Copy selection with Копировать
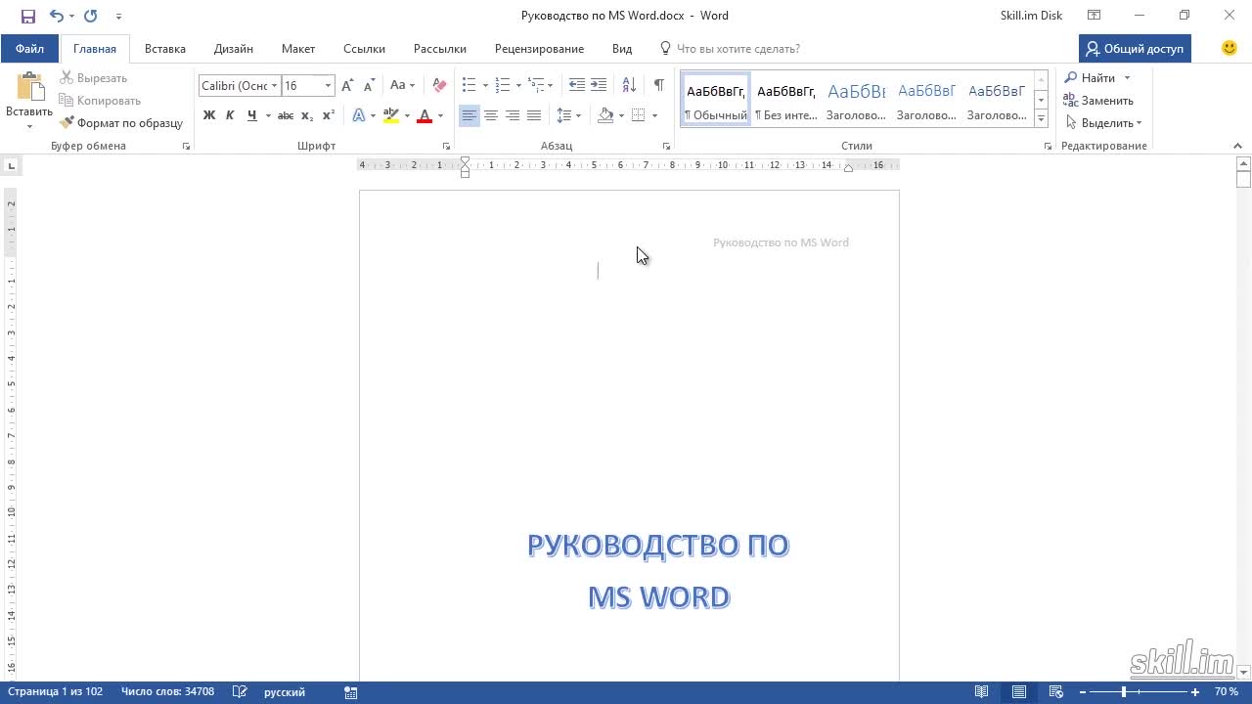Image resolution: width=1252 pixels, height=704 pixels. point(100,101)
